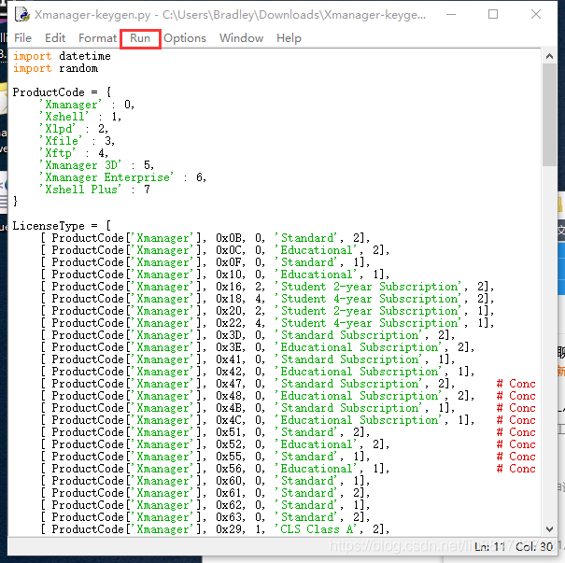
Task: Click the 'Ln: 11' status bar indicator
Action: pos(489,547)
